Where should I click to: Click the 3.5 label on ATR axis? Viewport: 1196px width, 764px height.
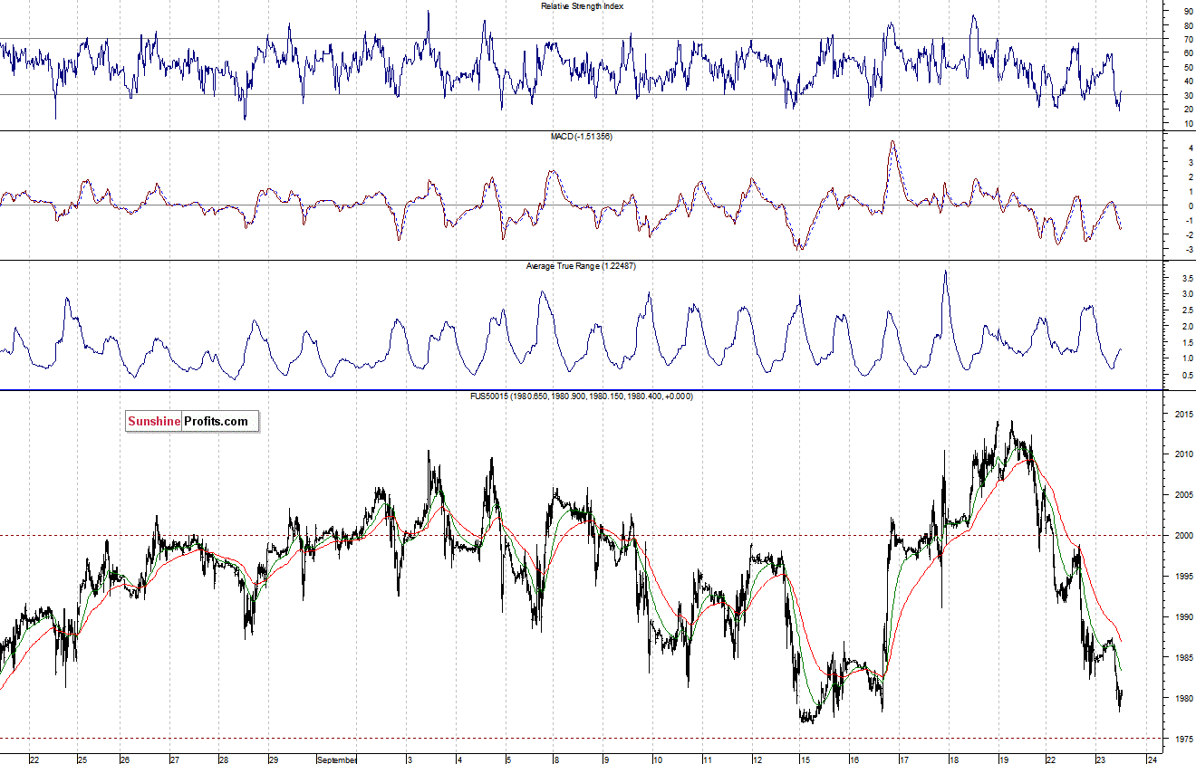tap(1187, 278)
